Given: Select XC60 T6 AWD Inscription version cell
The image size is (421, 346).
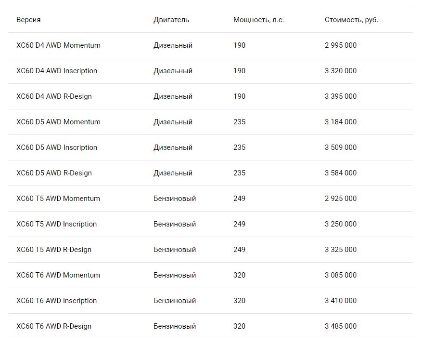Looking at the screenshot, I should pos(56,301).
